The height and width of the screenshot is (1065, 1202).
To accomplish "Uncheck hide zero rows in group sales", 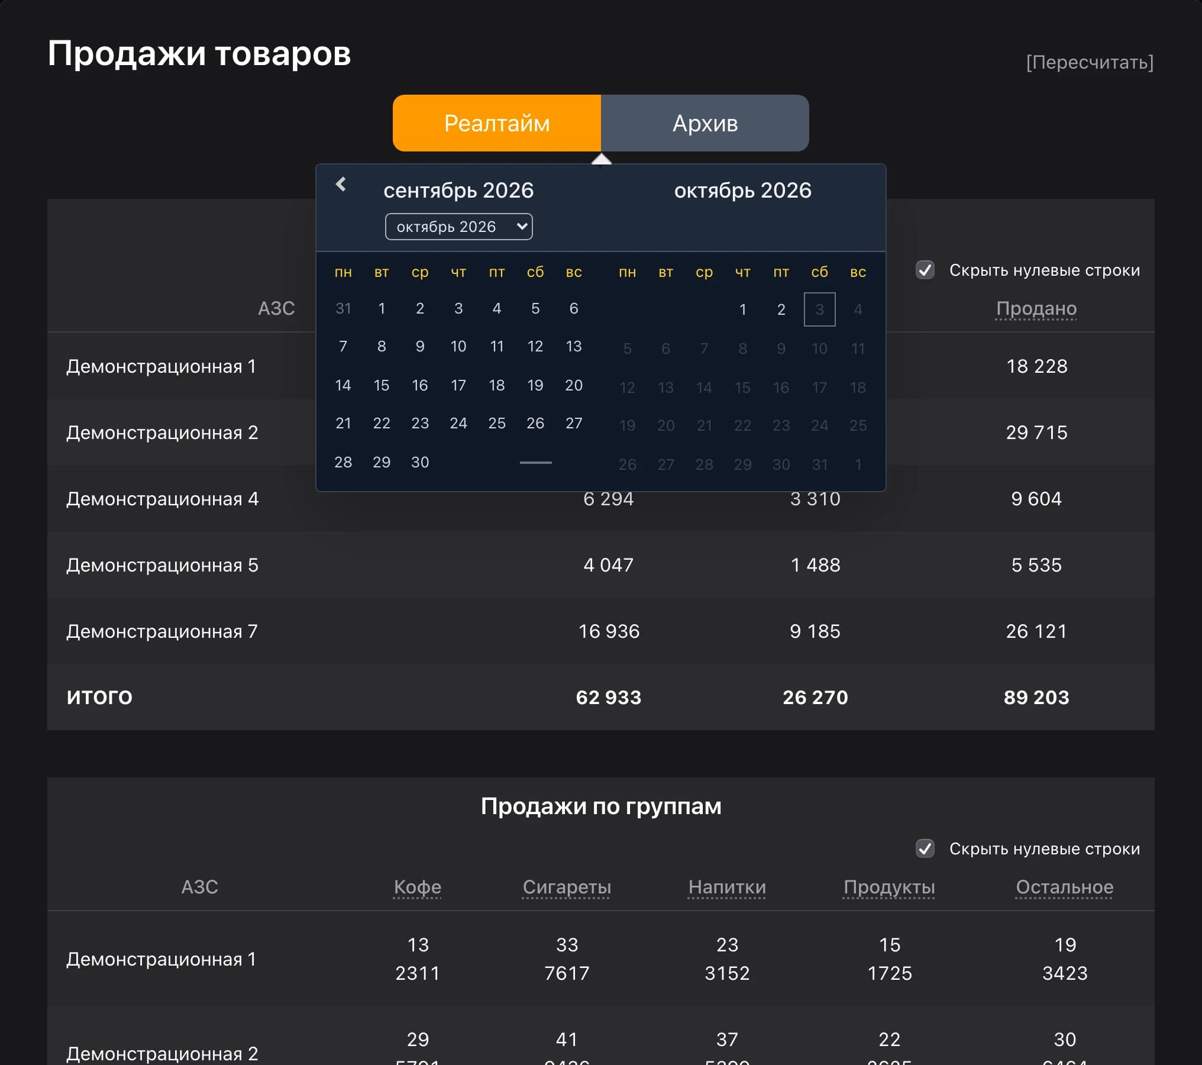I will coord(925,849).
